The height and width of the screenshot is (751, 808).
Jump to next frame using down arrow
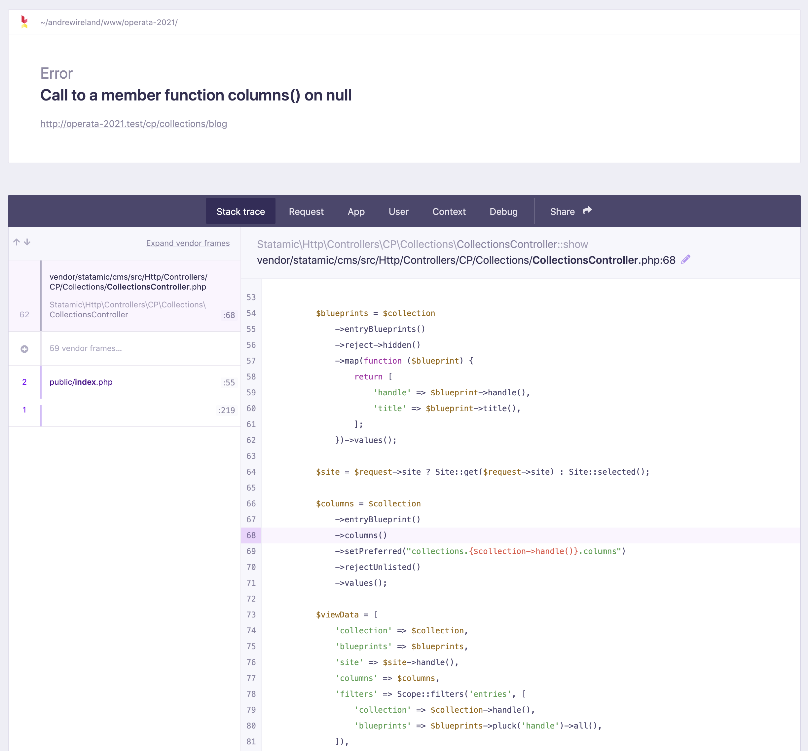pyautogui.click(x=27, y=242)
